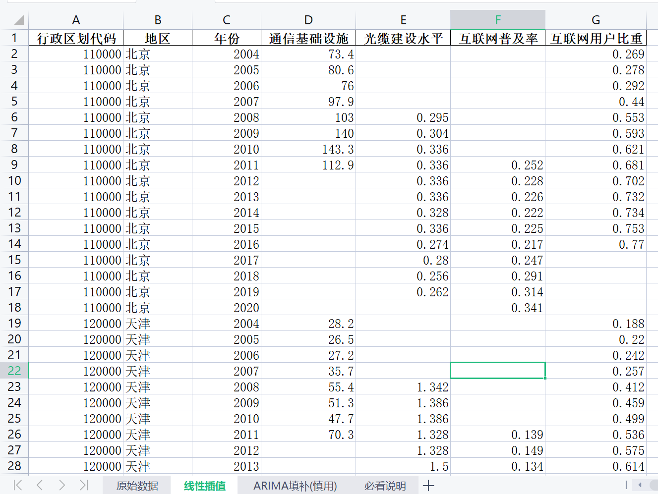The height and width of the screenshot is (494, 658).
Task: Click the 天津 cell in row 19
Action: coord(158,323)
